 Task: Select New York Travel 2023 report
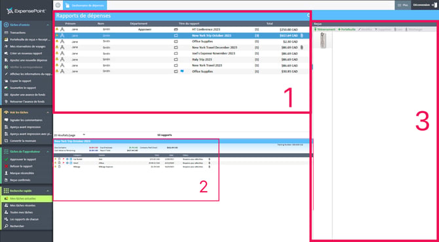click(207, 65)
